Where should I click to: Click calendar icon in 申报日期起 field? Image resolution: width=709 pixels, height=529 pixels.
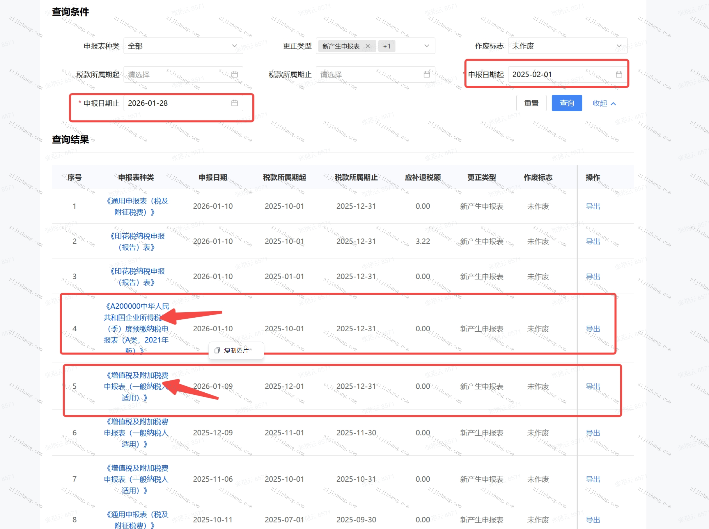(618, 75)
